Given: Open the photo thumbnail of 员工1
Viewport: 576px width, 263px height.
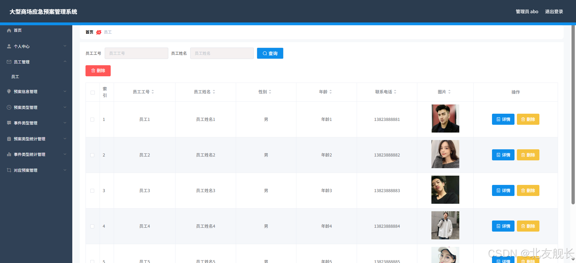Looking at the screenshot, I should click(445, 118).
